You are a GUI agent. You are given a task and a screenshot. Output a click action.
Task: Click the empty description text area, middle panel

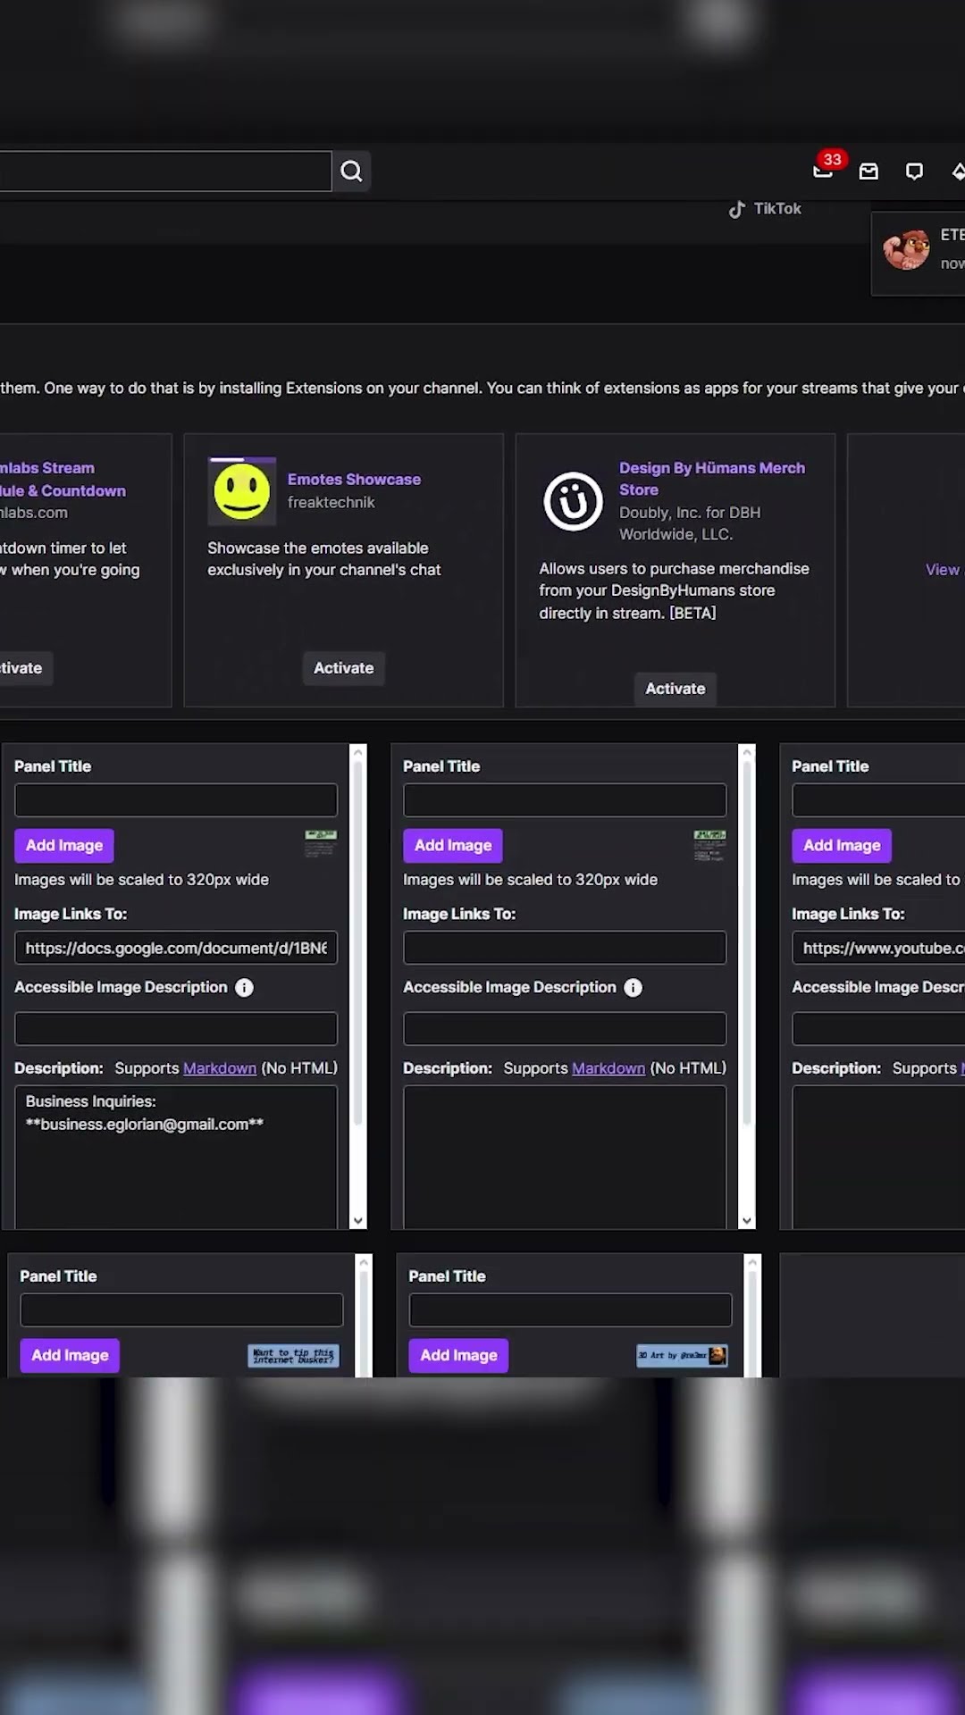pyautogui.click(x=565, y=1158)
